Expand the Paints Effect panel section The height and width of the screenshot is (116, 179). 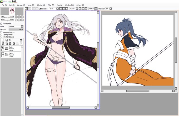tap(1, 24)
